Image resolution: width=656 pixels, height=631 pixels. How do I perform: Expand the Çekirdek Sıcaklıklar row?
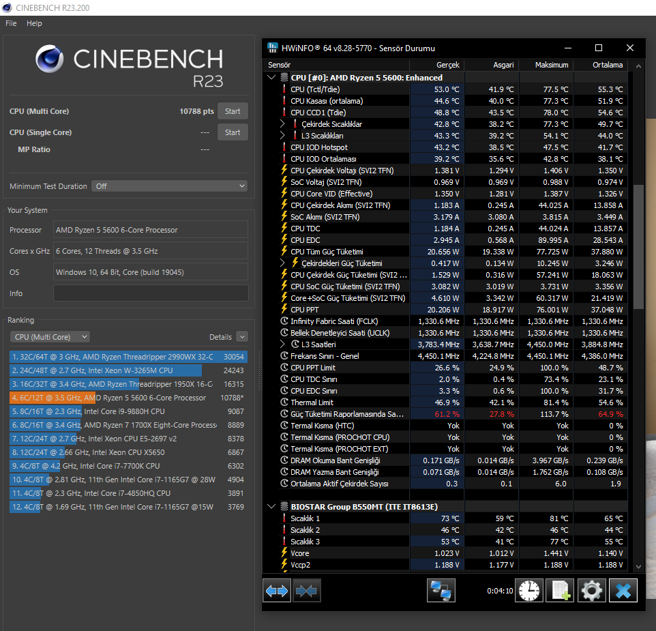click(x=282, y=124)
